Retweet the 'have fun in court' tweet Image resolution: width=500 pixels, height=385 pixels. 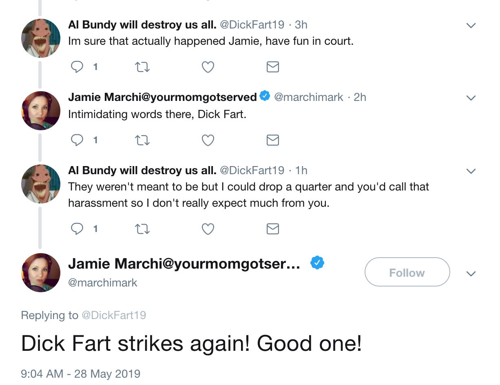142,67
